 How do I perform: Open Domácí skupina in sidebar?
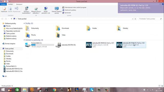click(10, 44)
